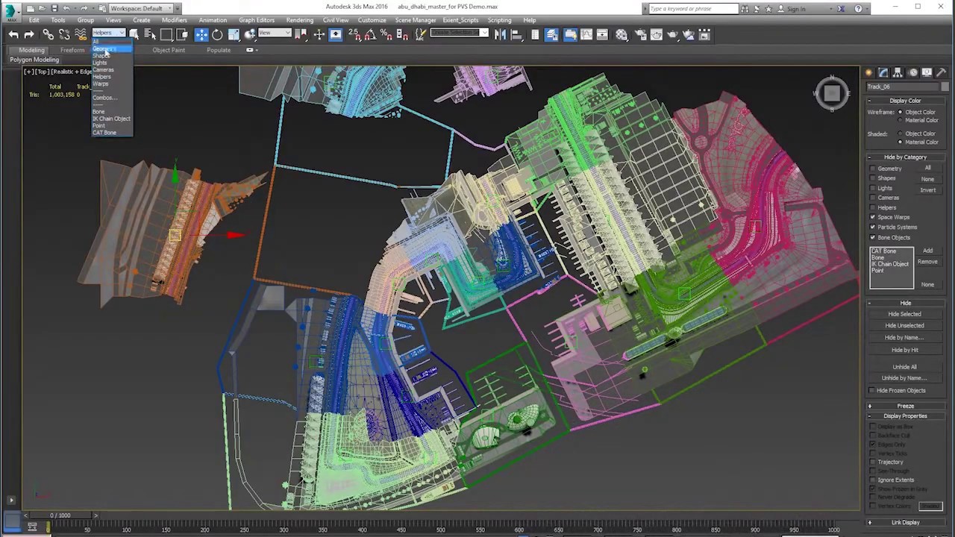
Task: Click the Select and Move tool
Action: (x=201, y=35)
